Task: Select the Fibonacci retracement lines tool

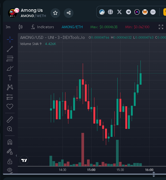Action: [x=10, y=59]
